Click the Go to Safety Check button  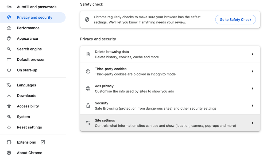point(235,19)
